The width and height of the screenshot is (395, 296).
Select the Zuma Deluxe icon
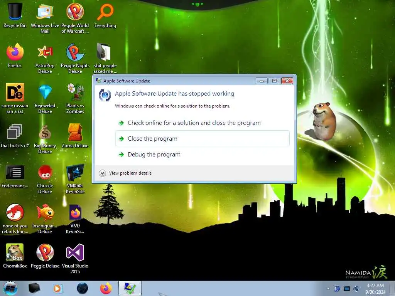(75, 136)
